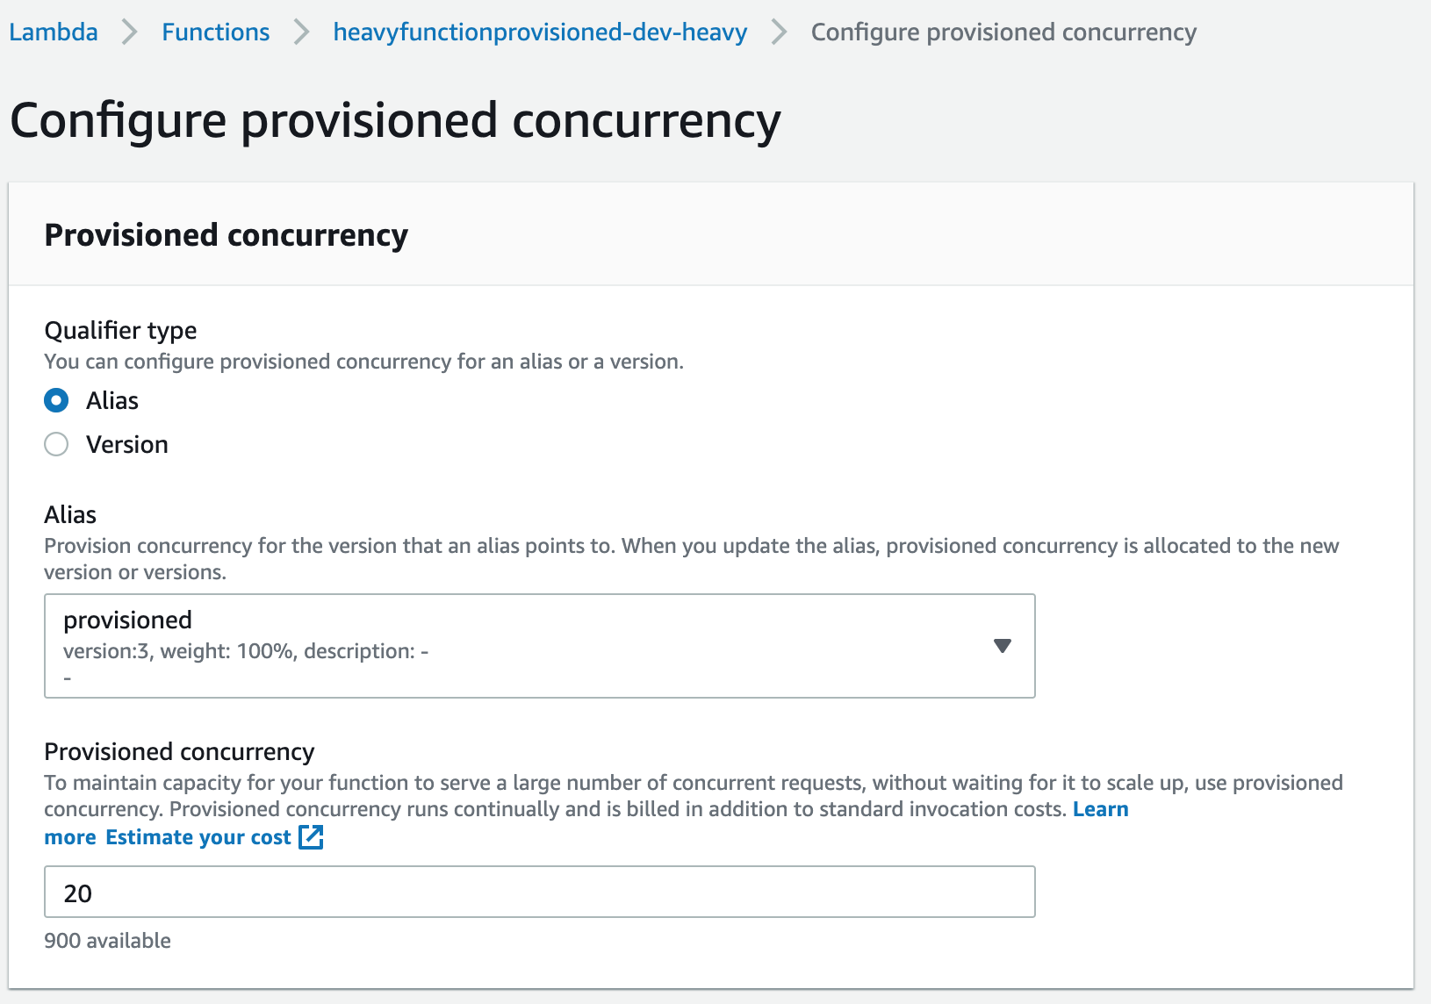
Task: Select the Version radio button
Action: click(56, 445)
